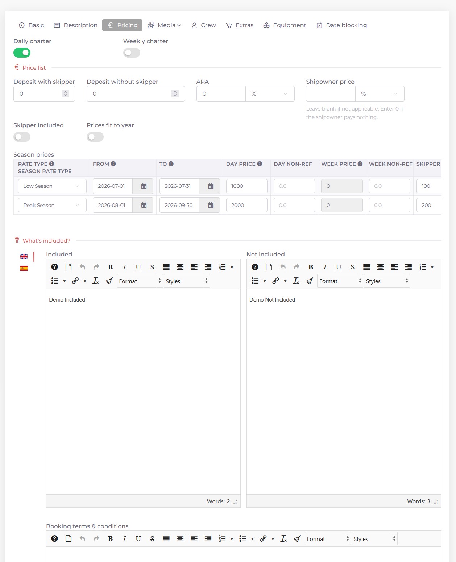Remove format in the Included editor
The width and height of the screenshot is (456, 562).
pyautogui.click(x=96, y=281)
